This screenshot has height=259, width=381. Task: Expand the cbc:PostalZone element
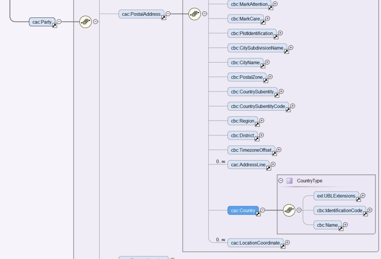point(270,77)
